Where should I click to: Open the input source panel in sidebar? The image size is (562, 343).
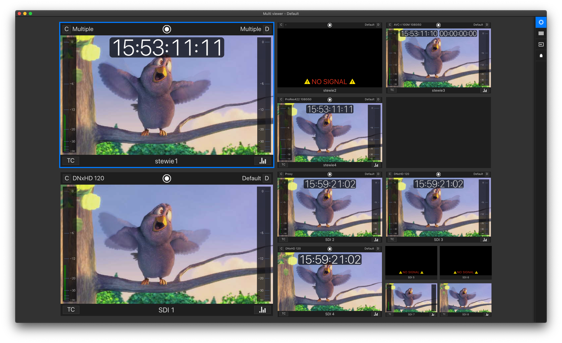tap(541, 44)
